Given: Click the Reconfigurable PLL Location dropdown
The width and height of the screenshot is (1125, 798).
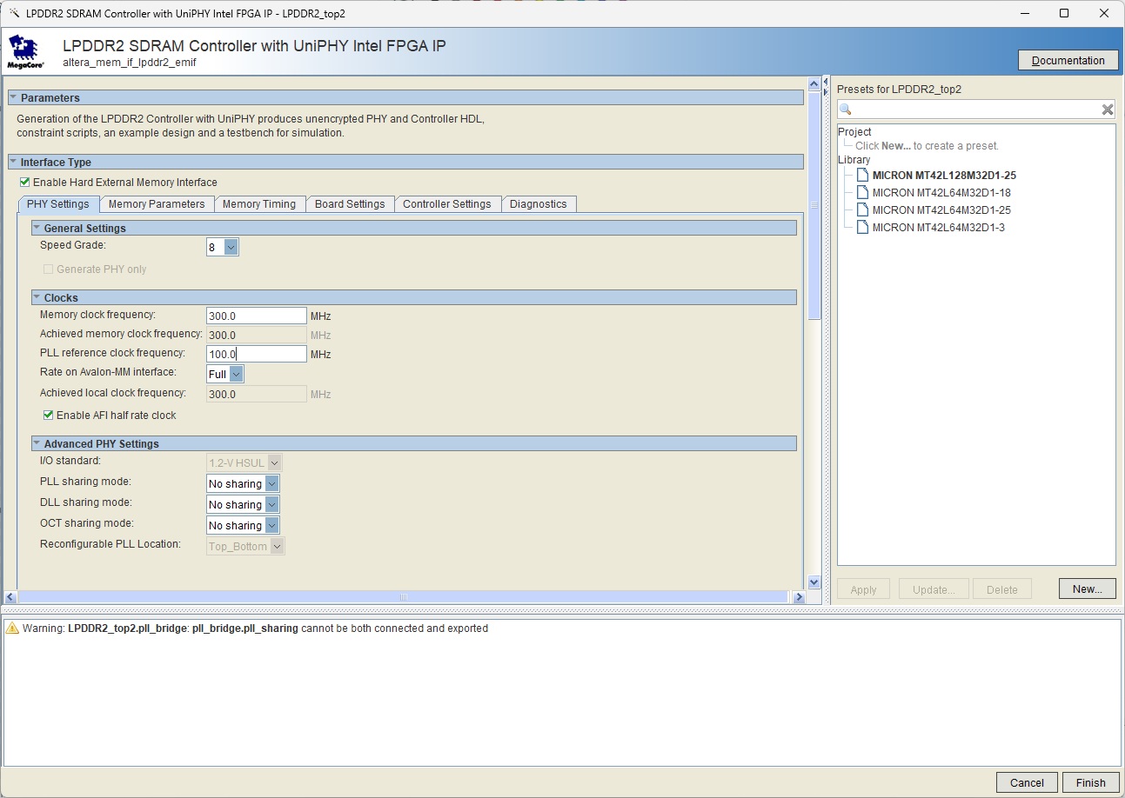Looking at the screenshot, I should (x=245, y=547).
